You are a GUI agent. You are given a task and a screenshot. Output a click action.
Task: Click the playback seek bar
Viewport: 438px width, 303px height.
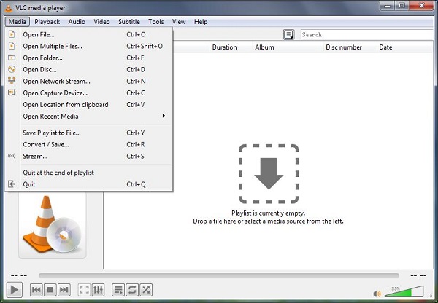(x=219, y=275)
